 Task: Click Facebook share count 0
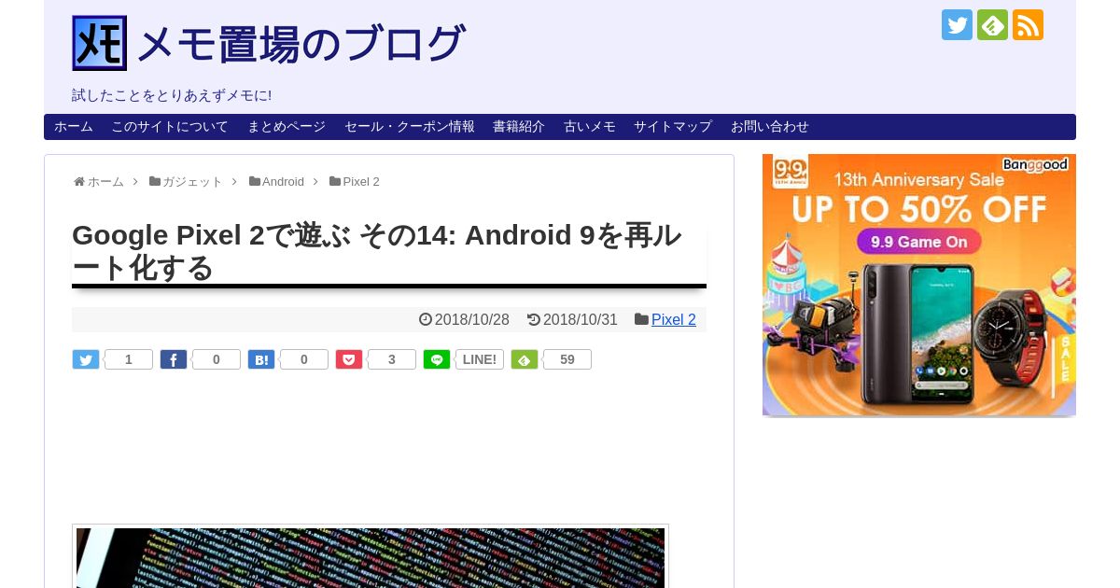coord(217,359)
